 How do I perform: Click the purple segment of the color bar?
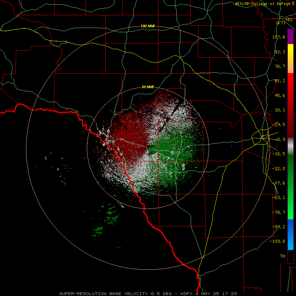290,37
